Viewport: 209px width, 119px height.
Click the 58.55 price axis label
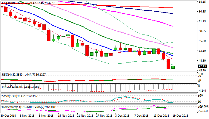202,31
